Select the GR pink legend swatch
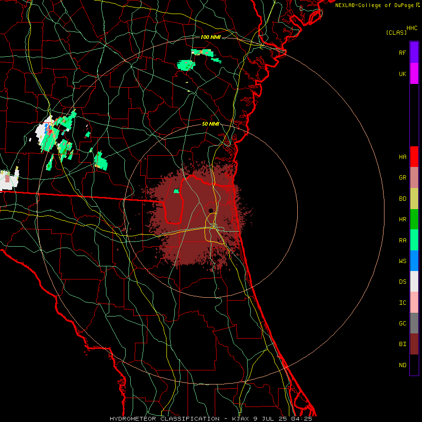 click(x=414, y=178)
